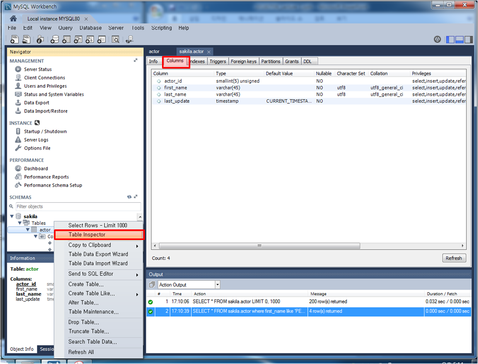Click the reconnect to DBMS toolbar icon
The image size is (478, 364).
tap(130, 39)
